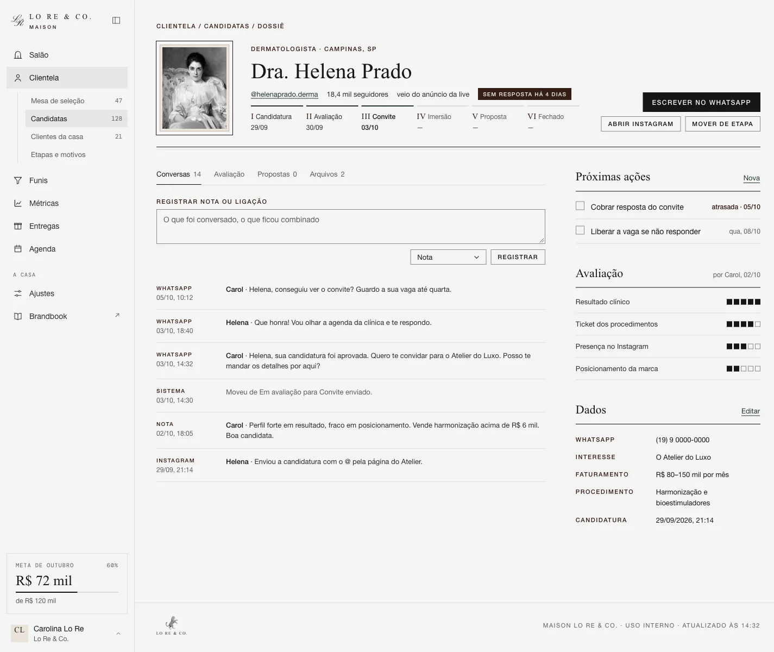Check off Liberar a vaga se não responder
The height and width of the screenshot is (652, 774).
coord(580,230)
